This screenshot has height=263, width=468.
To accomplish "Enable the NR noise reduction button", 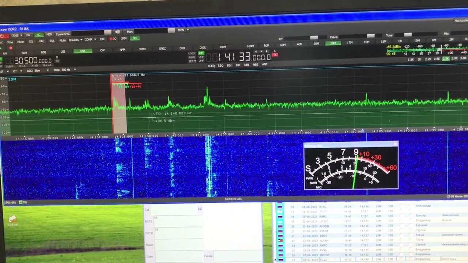I will click(x=238, y=65).
